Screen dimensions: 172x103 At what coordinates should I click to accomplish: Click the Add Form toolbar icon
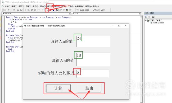coord(9,10)
